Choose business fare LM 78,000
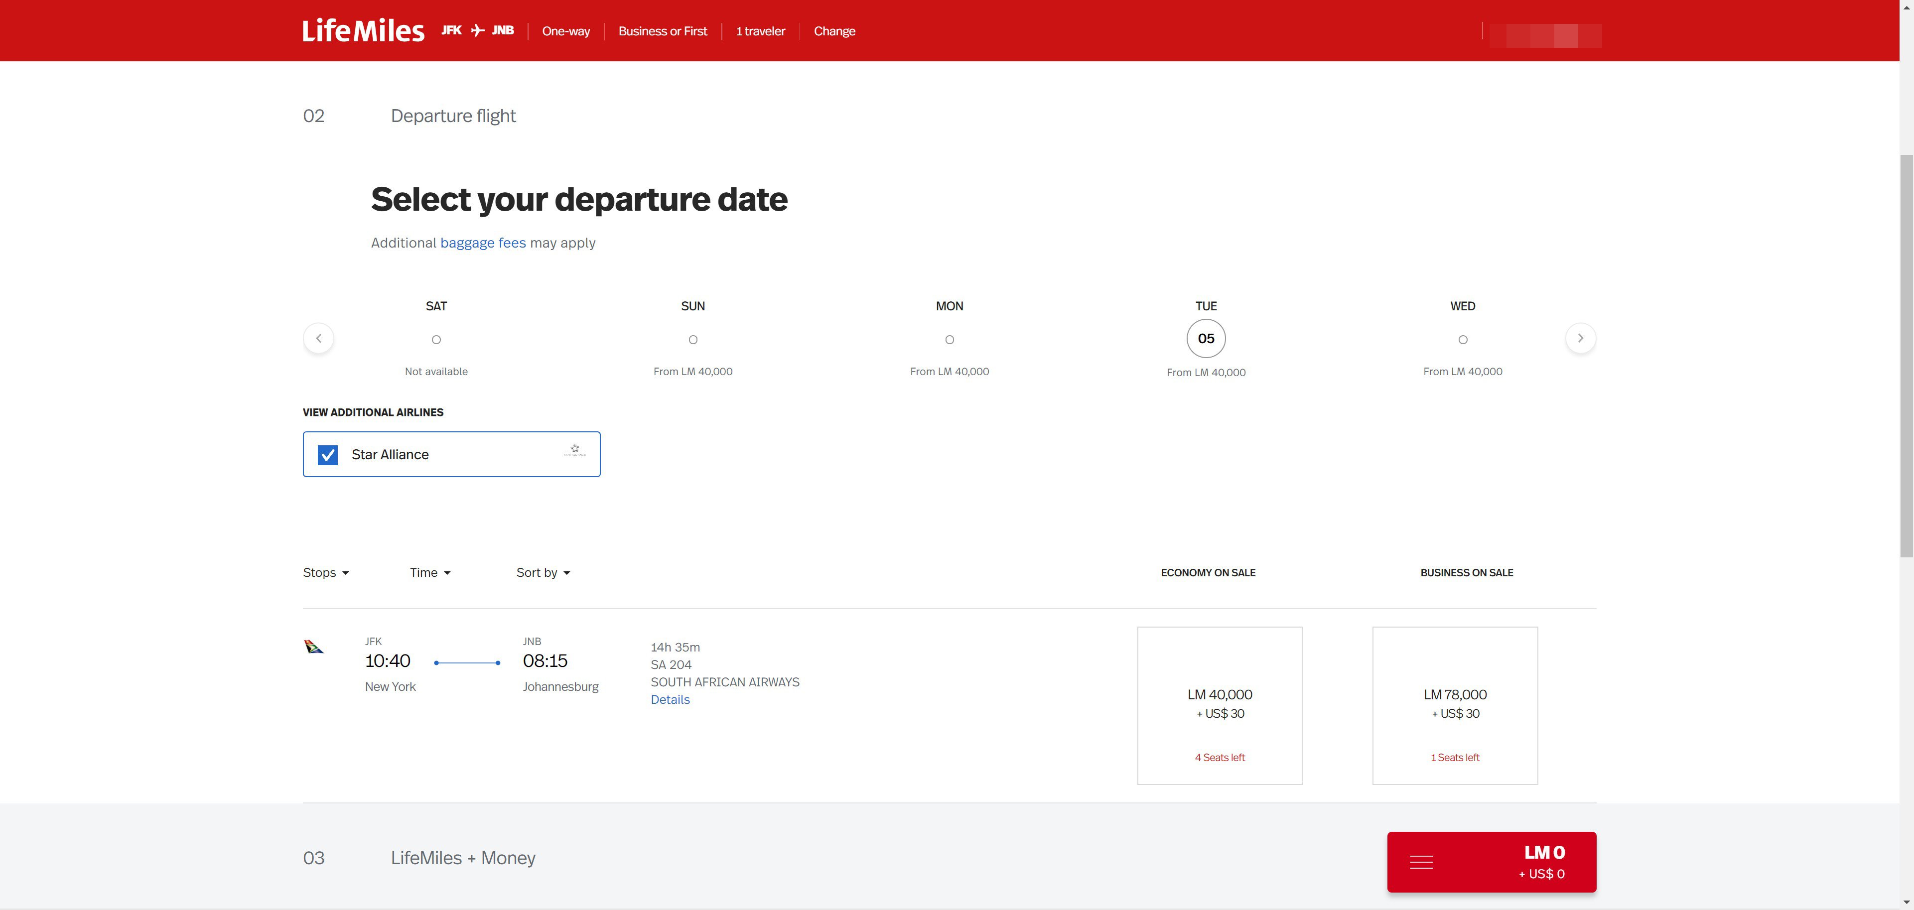 (x=1455, y=706)
